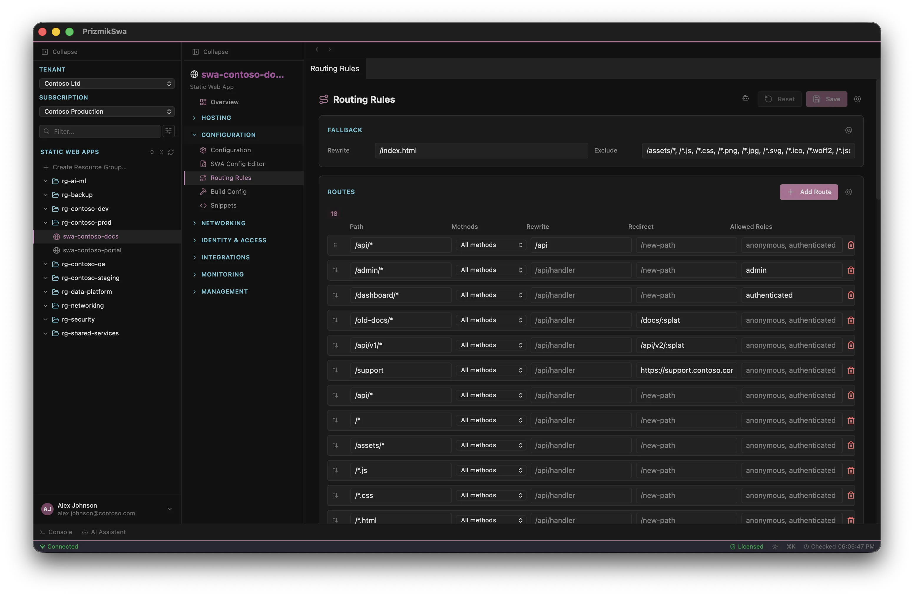
Task: Open the filter options icon beside Filter field
Action: coord(168,131)
